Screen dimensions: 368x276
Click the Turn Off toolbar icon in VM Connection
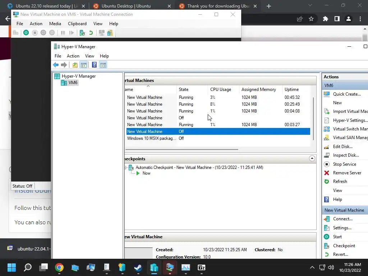coord(35,33)
